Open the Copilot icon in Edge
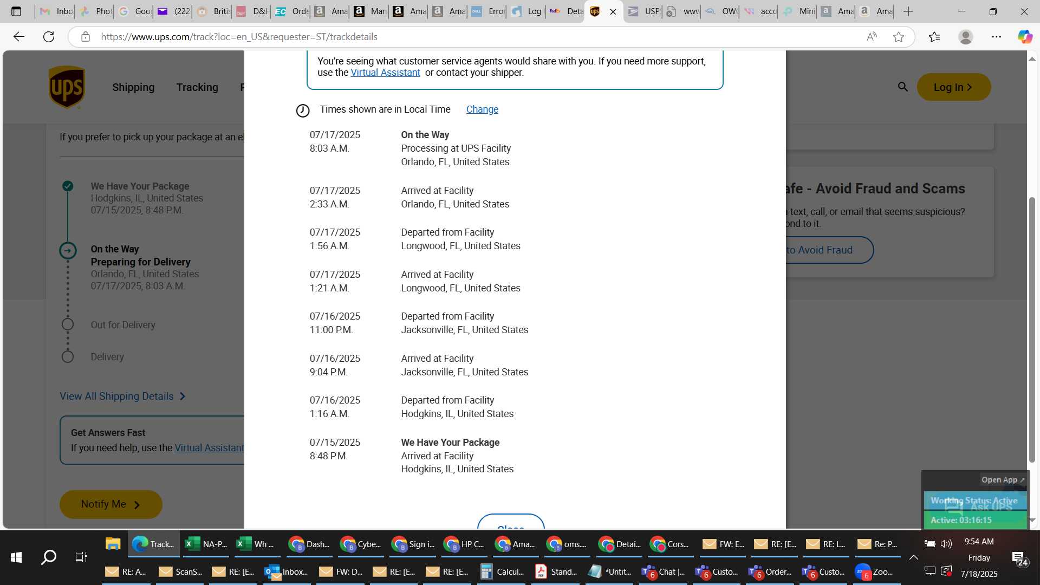1040x585 pixels. [x=1024, y=37]
